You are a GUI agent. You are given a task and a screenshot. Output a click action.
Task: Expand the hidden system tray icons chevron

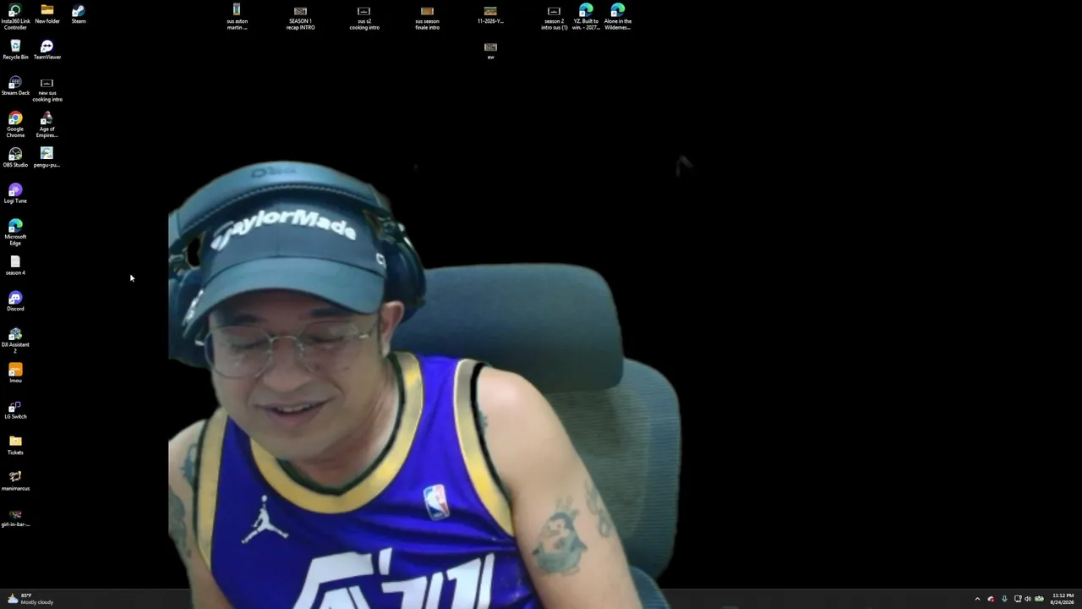tap(977, 599)
